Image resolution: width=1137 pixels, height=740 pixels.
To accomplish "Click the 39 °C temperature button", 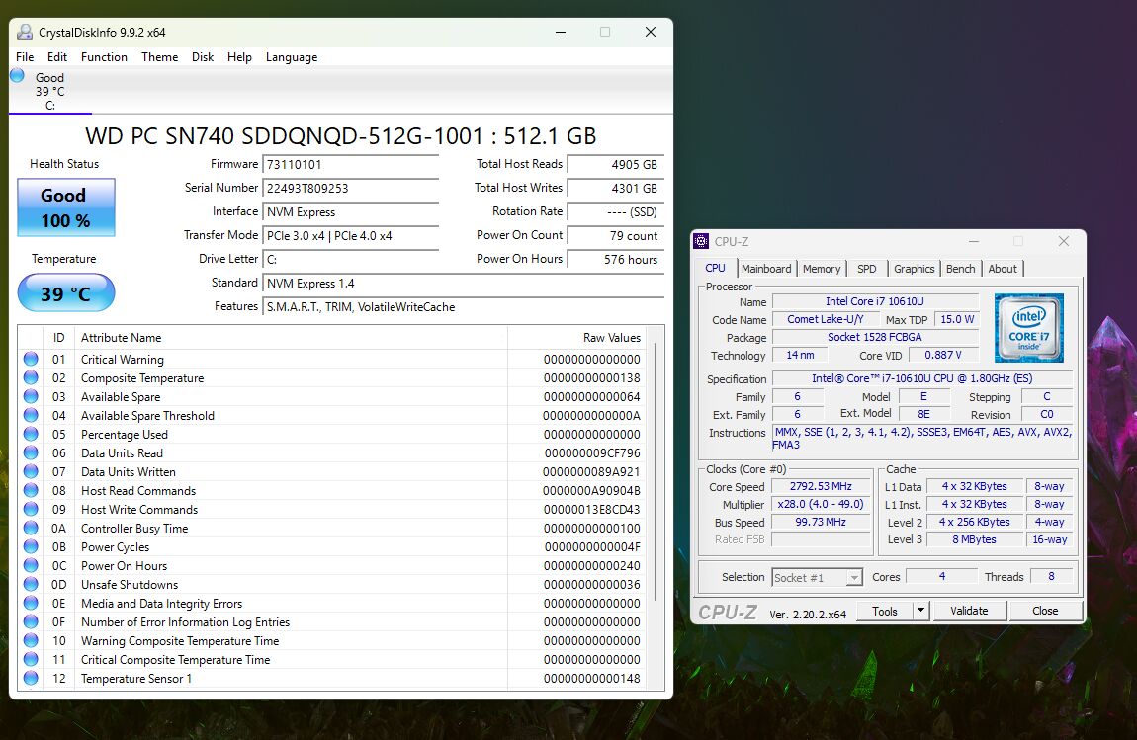I will point(66,292).
